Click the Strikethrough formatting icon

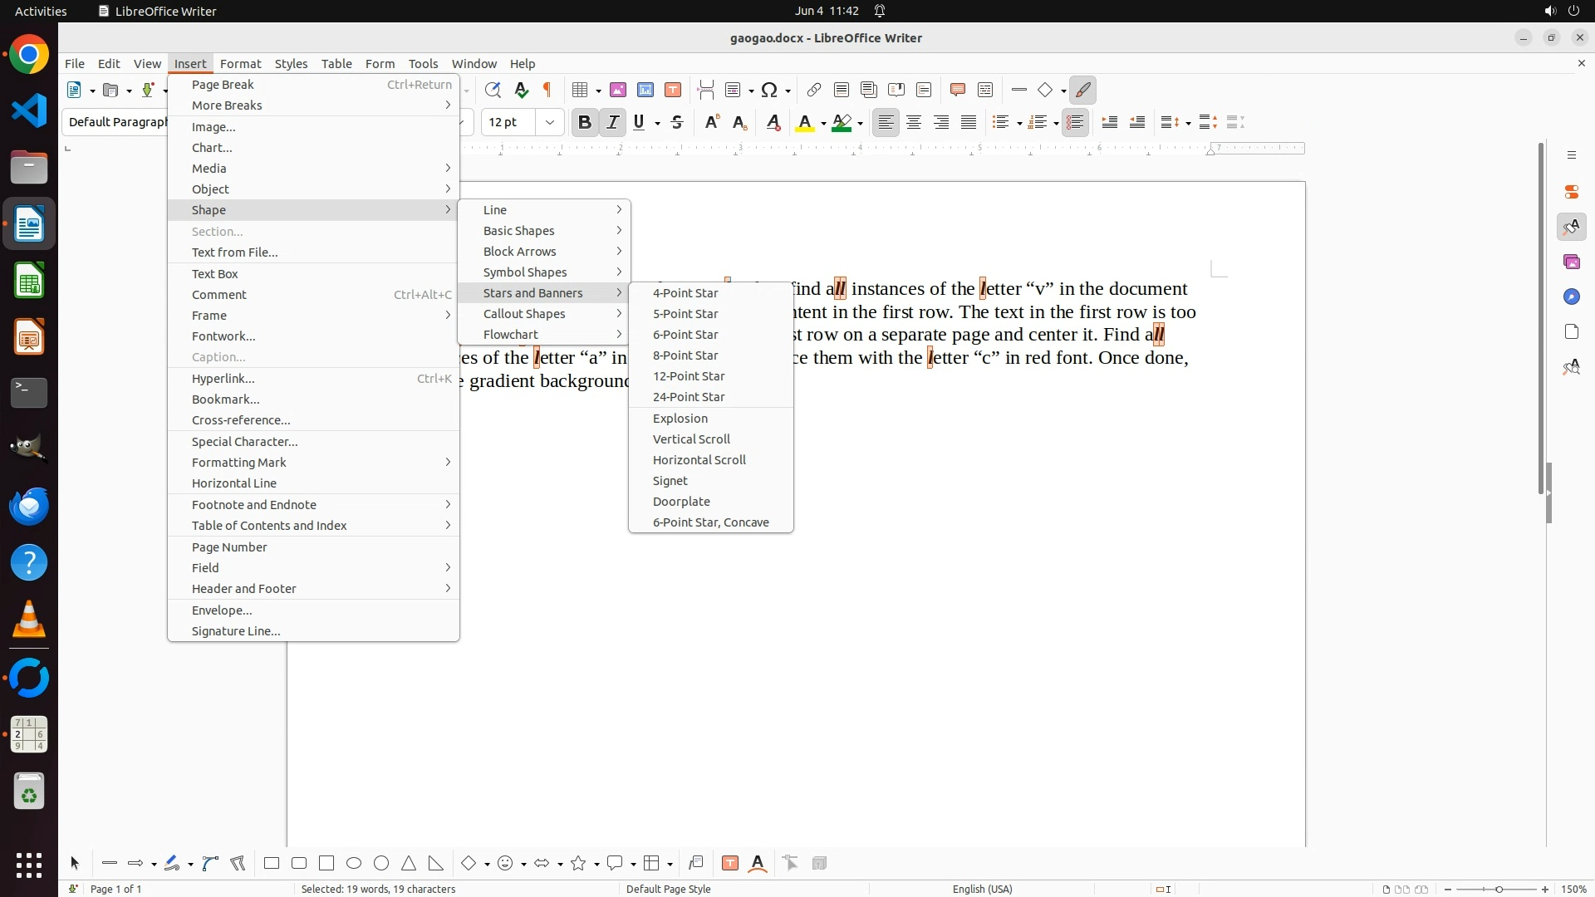(x=677, y=122)
